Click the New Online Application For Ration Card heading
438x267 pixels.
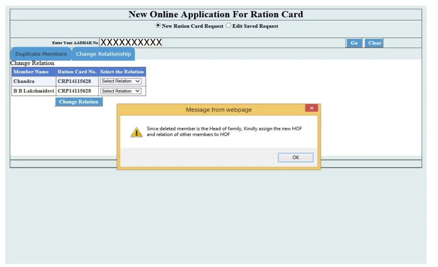pos(216,14)
